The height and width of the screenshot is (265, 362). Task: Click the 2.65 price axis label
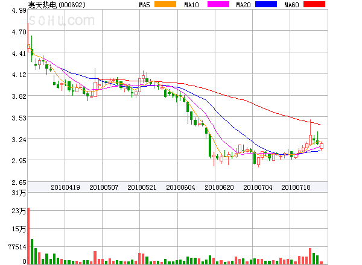19,182
